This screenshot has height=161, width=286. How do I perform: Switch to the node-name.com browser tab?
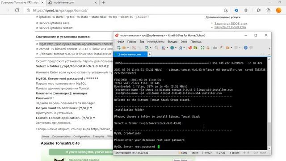click(64, 3)
